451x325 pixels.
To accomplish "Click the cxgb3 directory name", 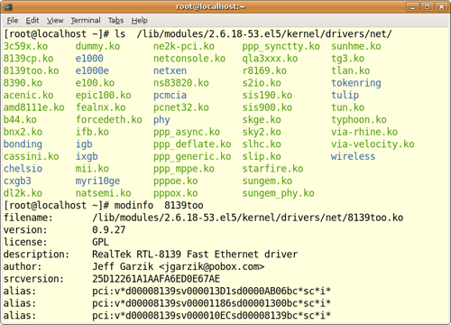I will [17, 181].
